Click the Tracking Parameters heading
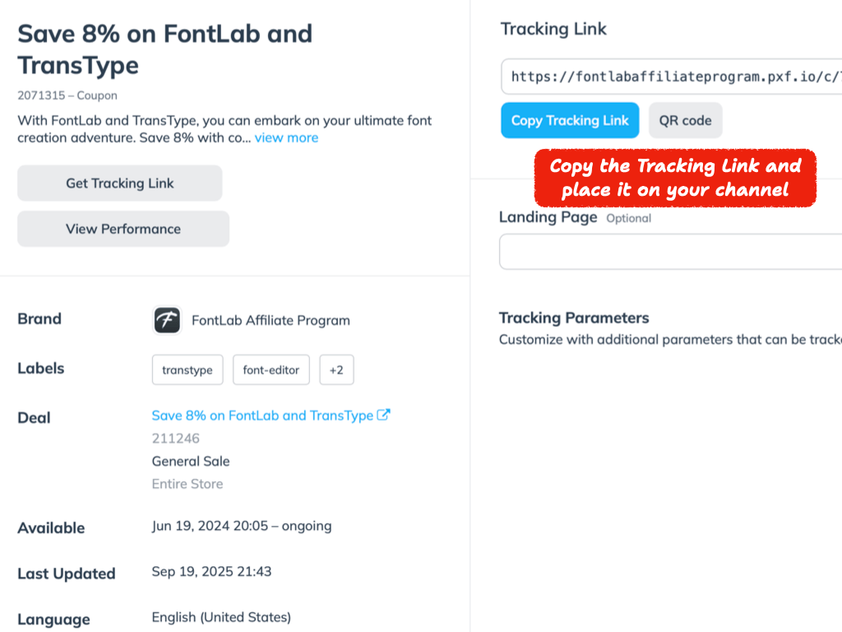This screenshot has height=632, width=842. pyautogui.click(x=574, y=318)
